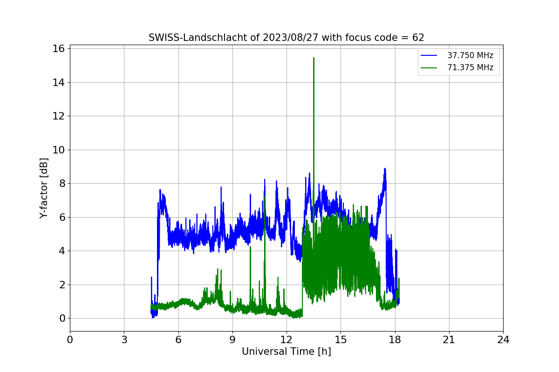The image size is (559, 372).
Task: Click y-axis tick label 16
Action: tap(59, 49)
